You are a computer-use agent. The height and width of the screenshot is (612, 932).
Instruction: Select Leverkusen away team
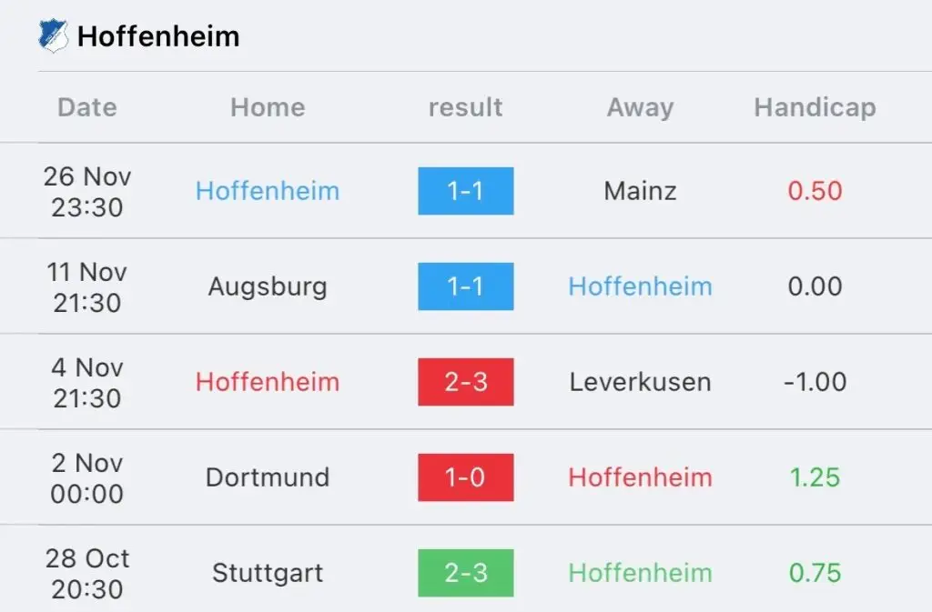(x=640, y=382)
